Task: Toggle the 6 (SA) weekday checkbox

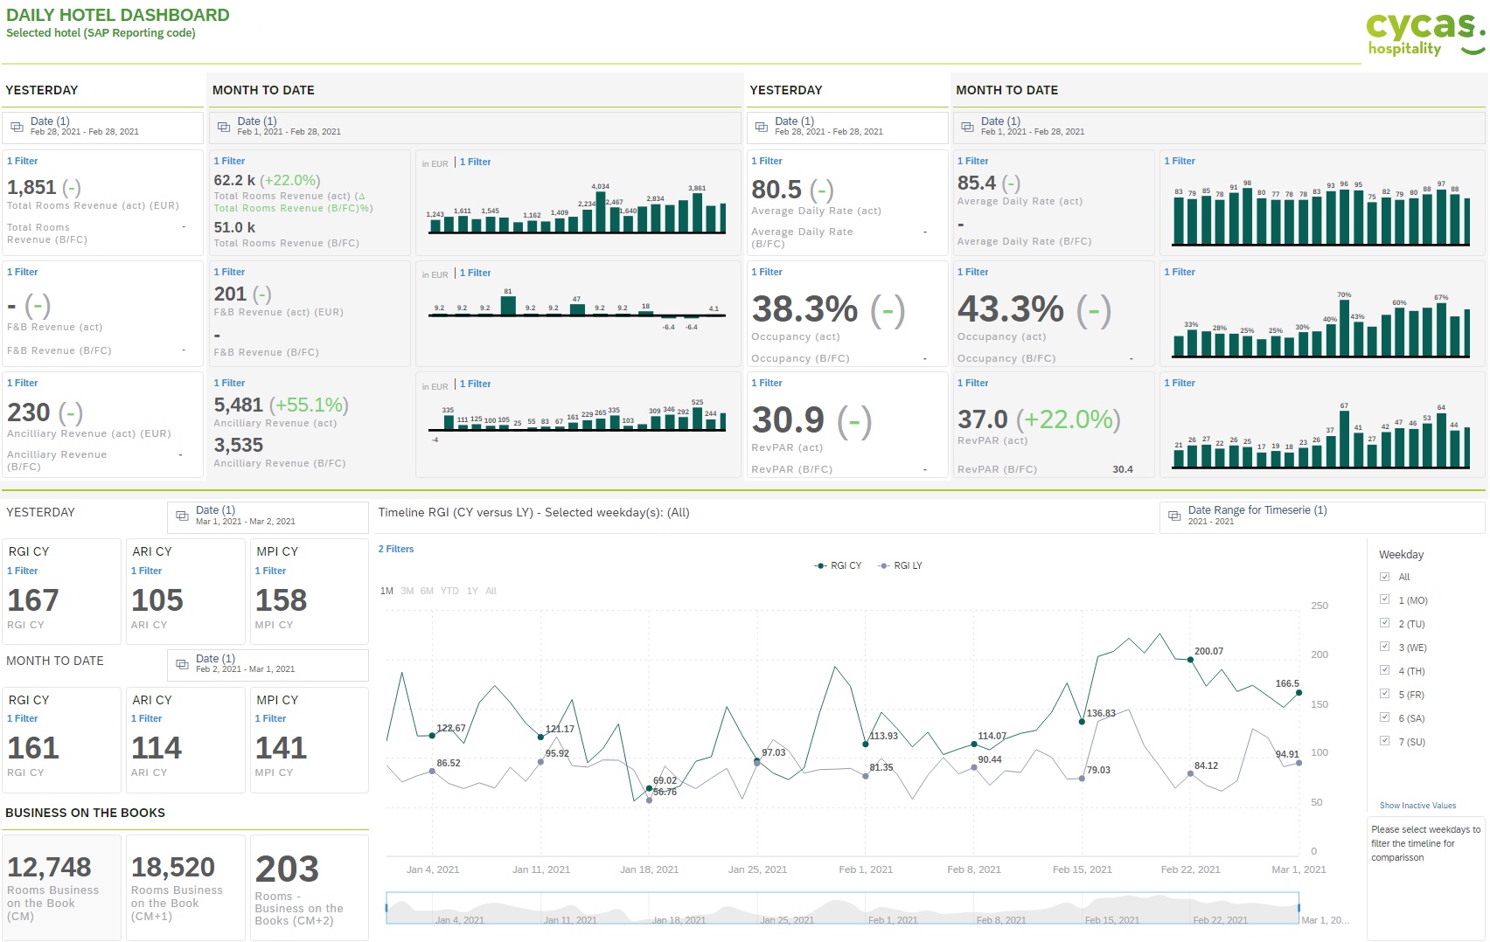Action: (1384, 718)
